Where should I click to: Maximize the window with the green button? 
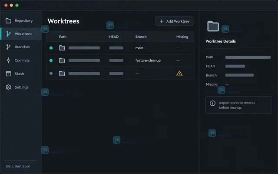coord(17,5)
